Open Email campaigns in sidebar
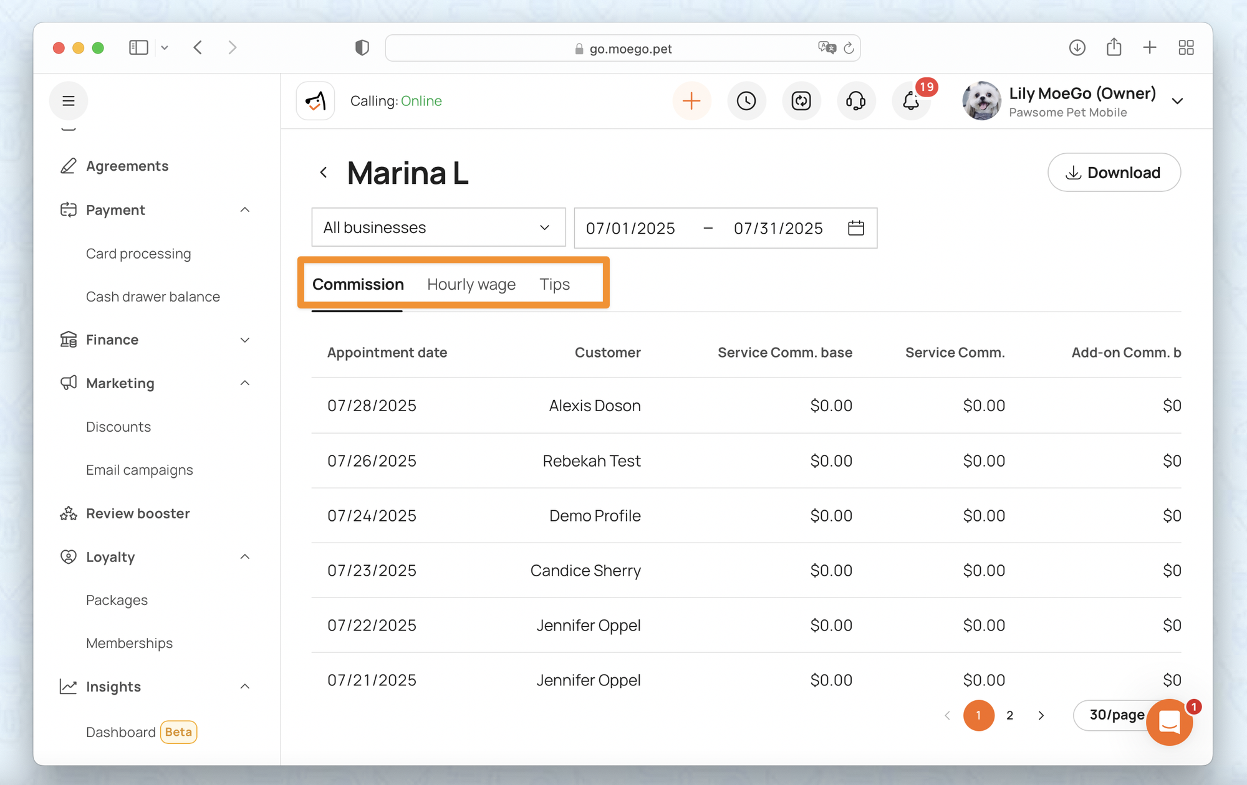1247x785 pixels. coord(140,470)
